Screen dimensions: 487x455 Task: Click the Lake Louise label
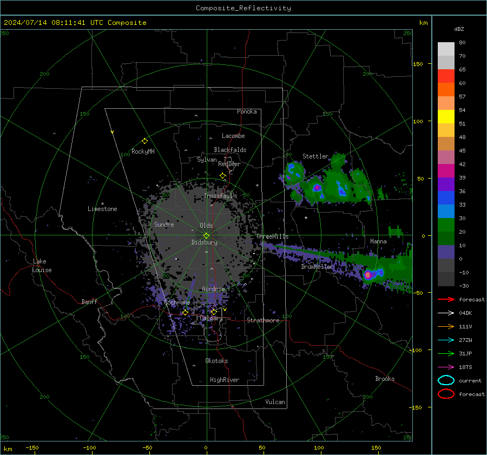[42, 266]
